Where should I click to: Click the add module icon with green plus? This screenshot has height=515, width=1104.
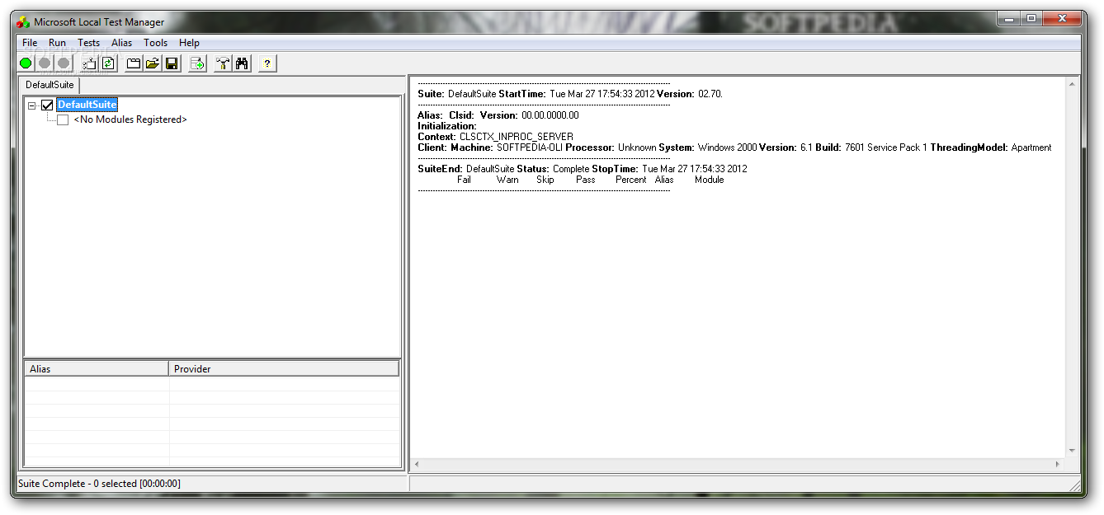pyautogui.click(x=197, y=63)
